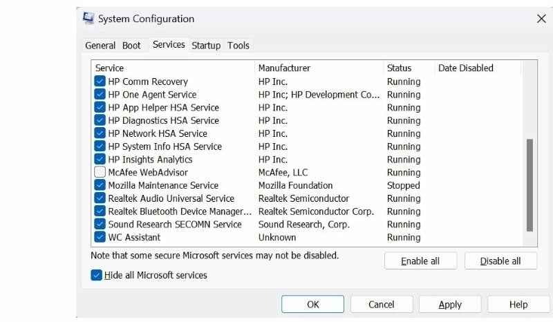Click the services list scrollbar thumb
553x322 pixels.
(529, 185)
